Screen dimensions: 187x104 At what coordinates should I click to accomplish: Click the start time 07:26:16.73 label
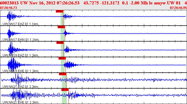point(8,8)
